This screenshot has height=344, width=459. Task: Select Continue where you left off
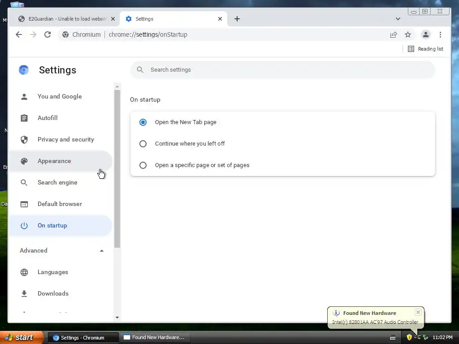(143, 144)
